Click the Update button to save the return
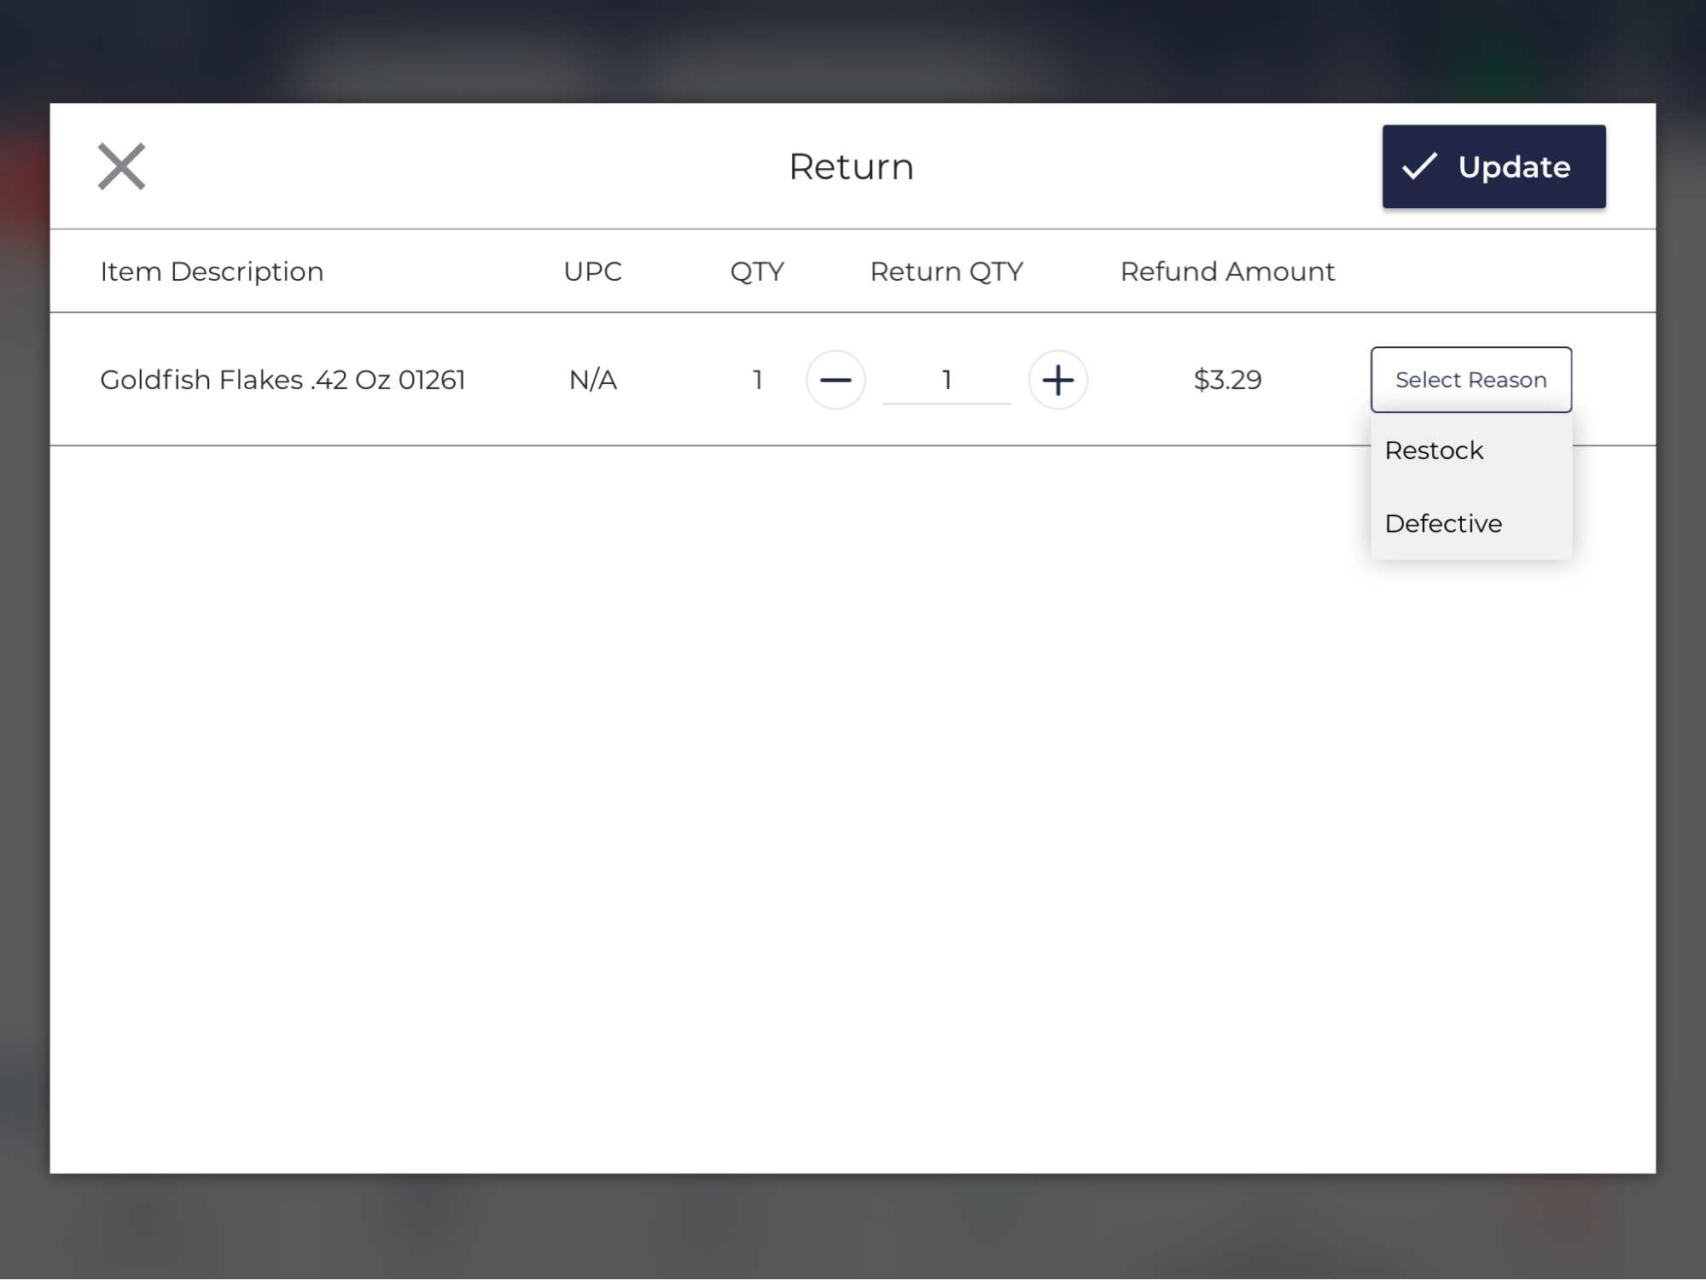The width and height of the screenshot is (1706, 1280). (1493, 166)
